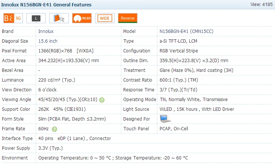Click the touch panel feature icon

tap(59, 18)
